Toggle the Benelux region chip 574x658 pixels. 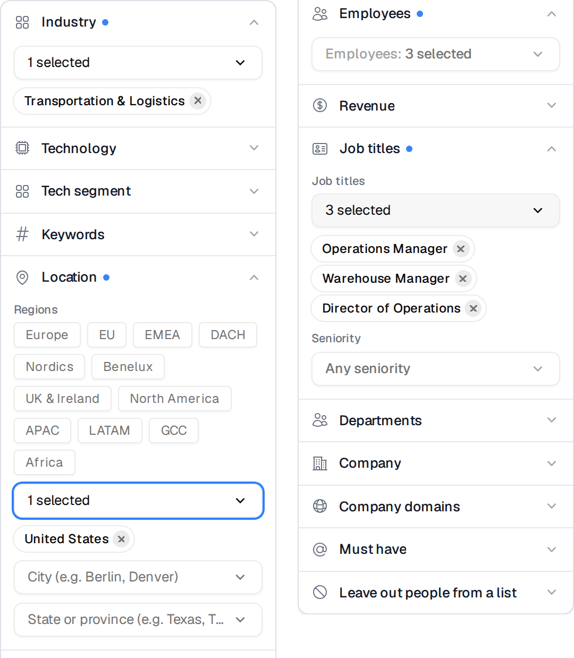point(128,367)
